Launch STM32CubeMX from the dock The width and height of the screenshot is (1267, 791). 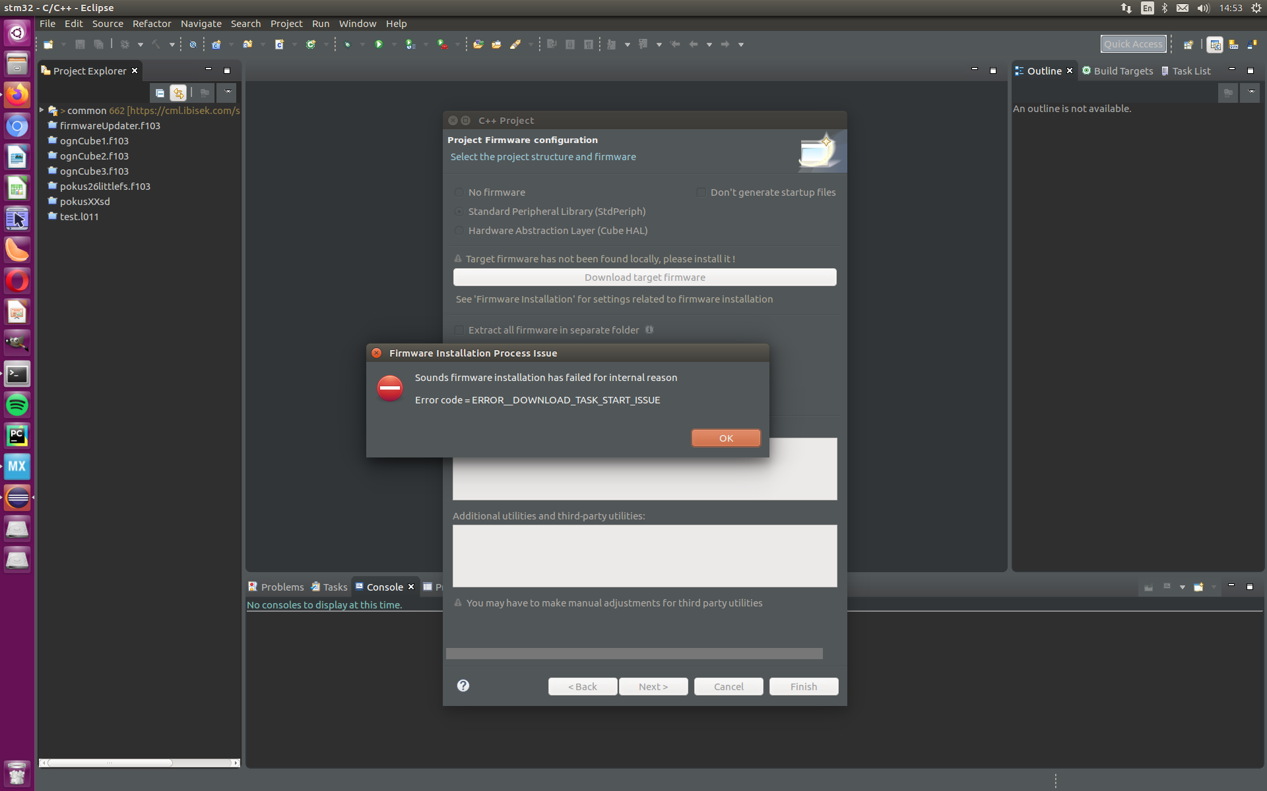[x=17, y=467]
